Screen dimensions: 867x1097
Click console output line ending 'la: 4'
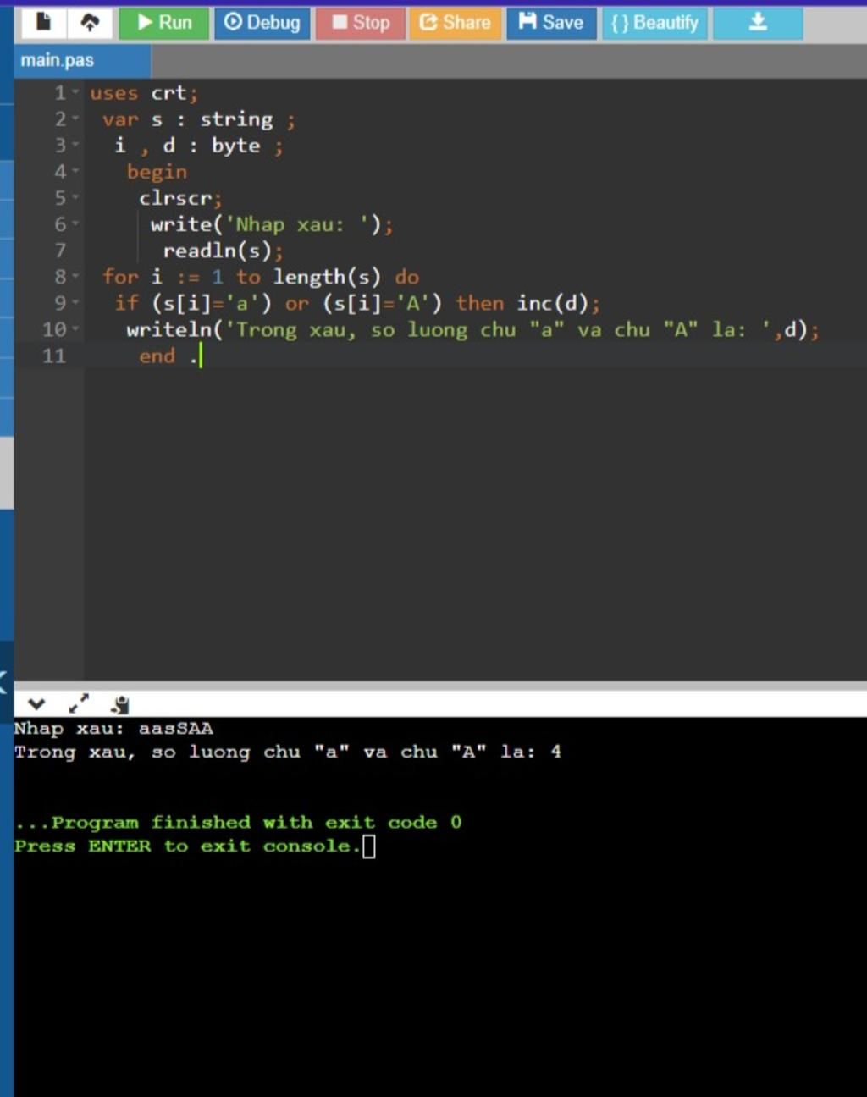tap(288, 752)
